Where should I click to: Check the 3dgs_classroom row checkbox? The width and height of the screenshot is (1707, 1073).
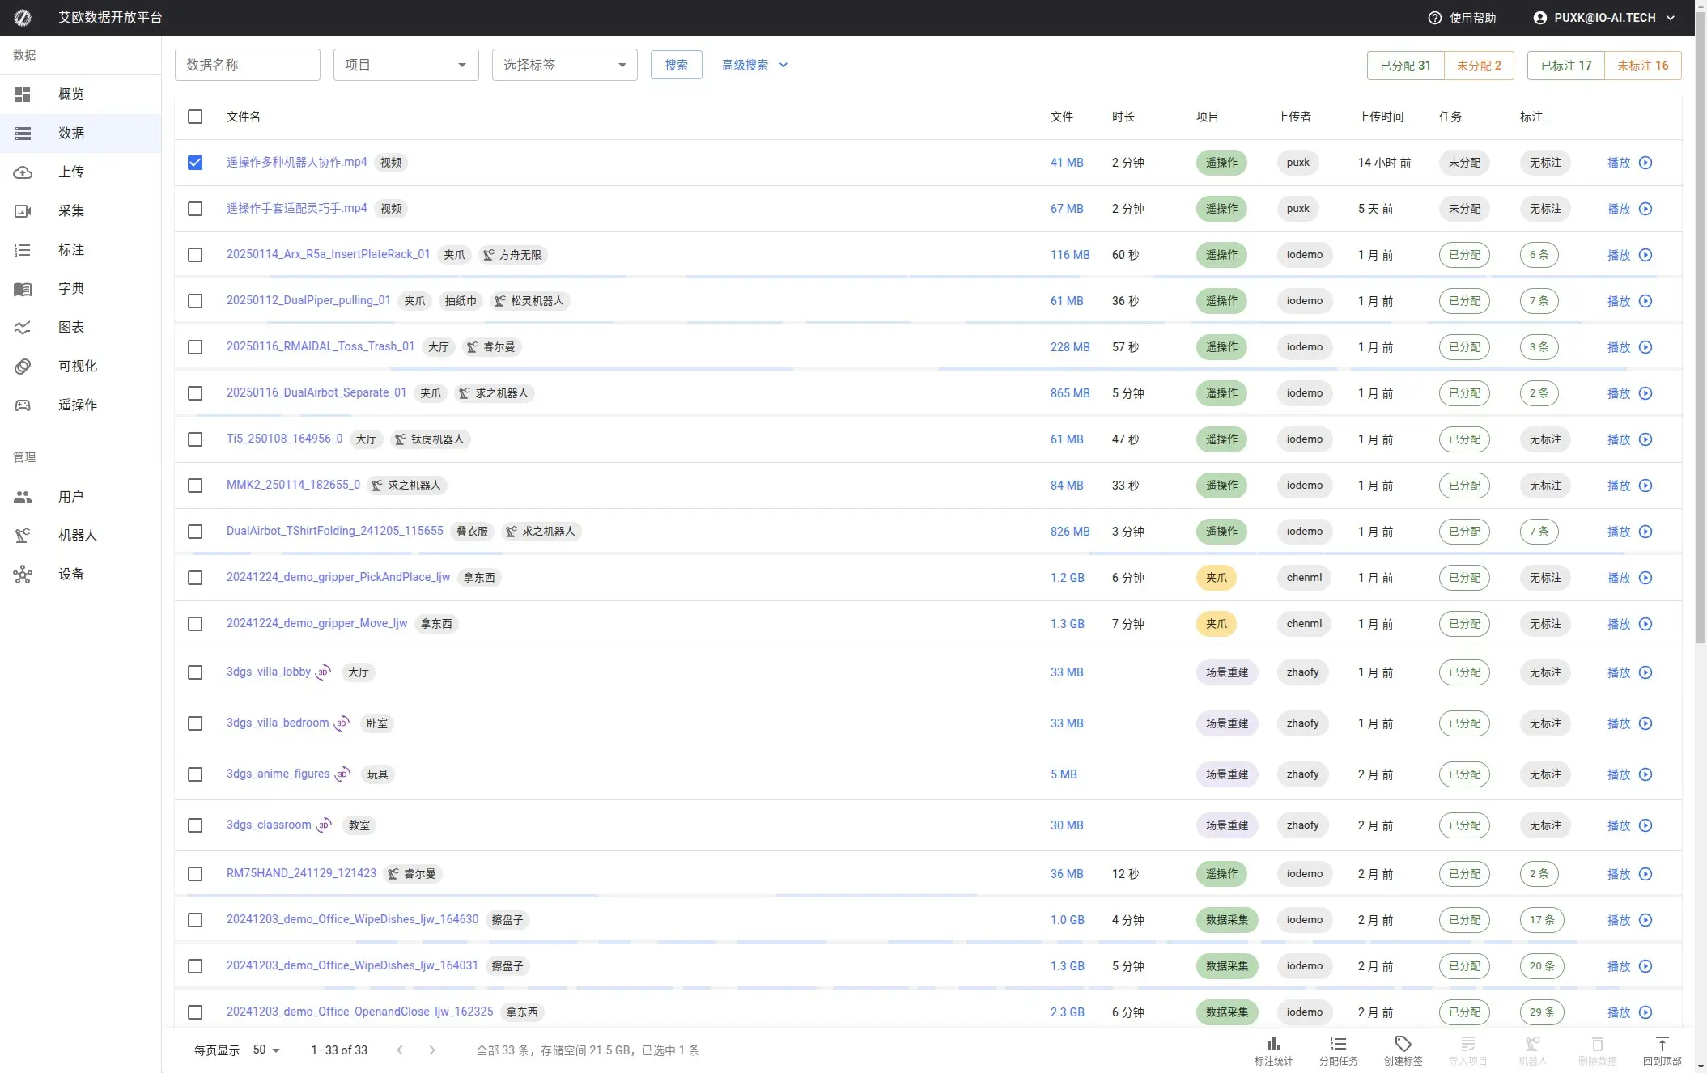point(195,825)
